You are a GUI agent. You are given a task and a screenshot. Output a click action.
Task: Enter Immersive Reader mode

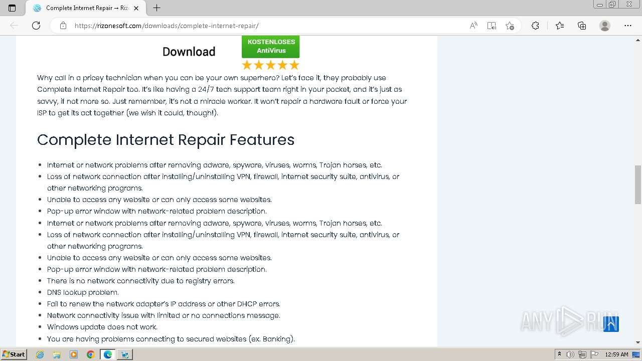pos(492,26)
